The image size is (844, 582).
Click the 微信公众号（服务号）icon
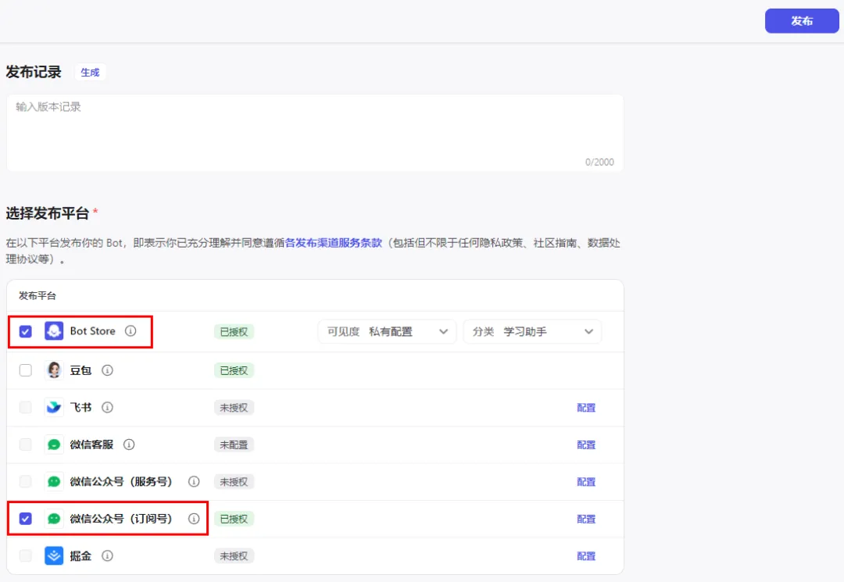[54, 481]
